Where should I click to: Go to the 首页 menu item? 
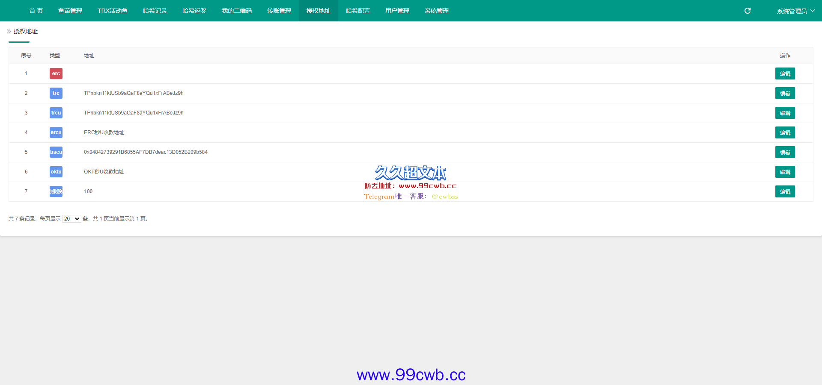pos(36,11)
